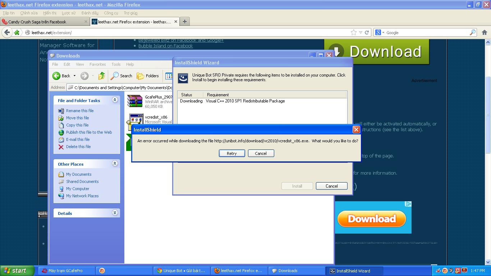Go up one folder level
The image size is (491, 276).
tap(102, 76)
